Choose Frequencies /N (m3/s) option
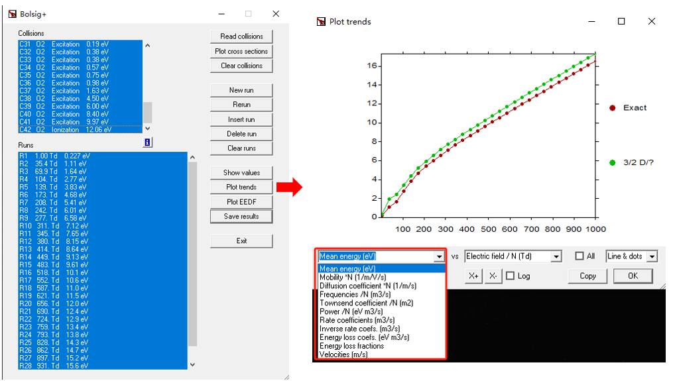This screenshot has width=673, height=381. (381, 294)
